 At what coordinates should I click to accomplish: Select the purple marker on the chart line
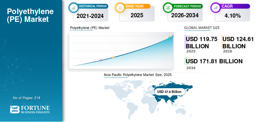[x=101, y=60]
